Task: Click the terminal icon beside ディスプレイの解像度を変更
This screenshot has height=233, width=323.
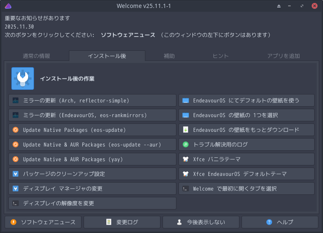Action: pos(16,203)
